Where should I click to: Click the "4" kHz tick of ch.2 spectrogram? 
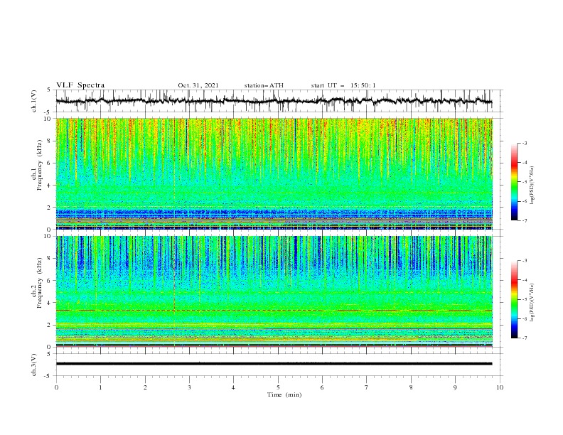coord(50,303)
